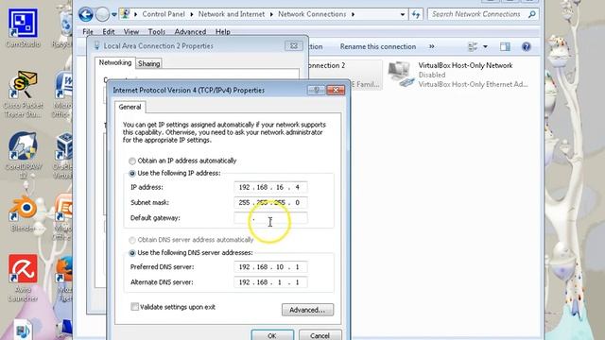The height and width of the screenshot is (340, 605).
Task: Click the Explorer Forward navigation arrow
Action: pyautogui.click(x=102, y=15)
